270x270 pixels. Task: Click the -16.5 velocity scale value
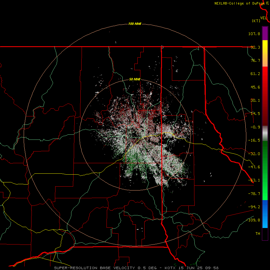coord(254,140)
